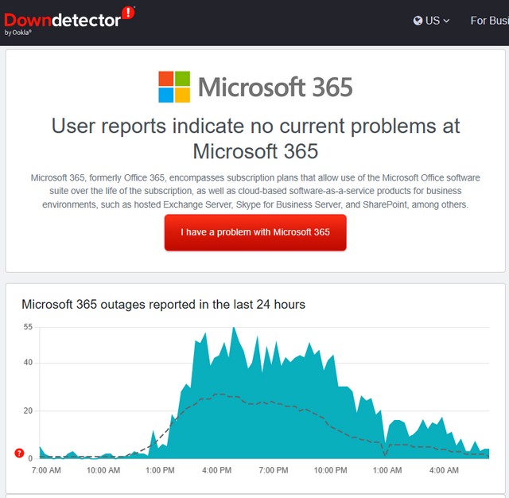Image resolution: width=509 pixels, height=498 pixels.
Task: Click the 'by Ookla' text under logo
Action: (17, 33)
